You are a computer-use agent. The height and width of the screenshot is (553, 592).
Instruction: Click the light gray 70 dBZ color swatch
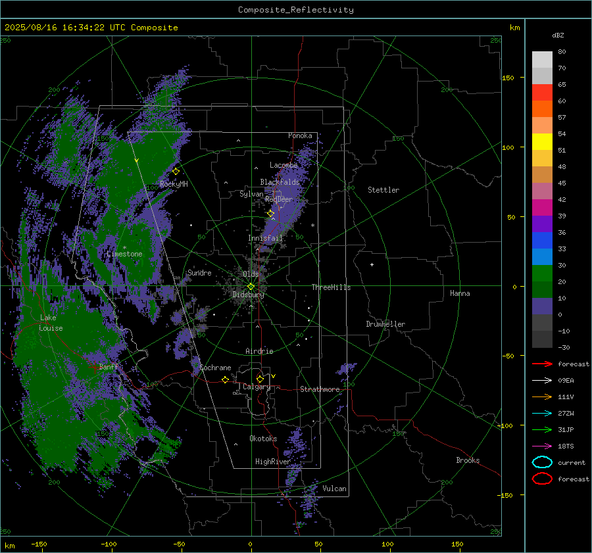click(542, 60)
